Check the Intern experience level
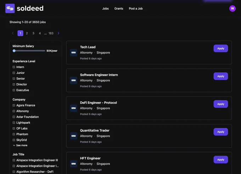The image size is (241, 174). (14, 67)
